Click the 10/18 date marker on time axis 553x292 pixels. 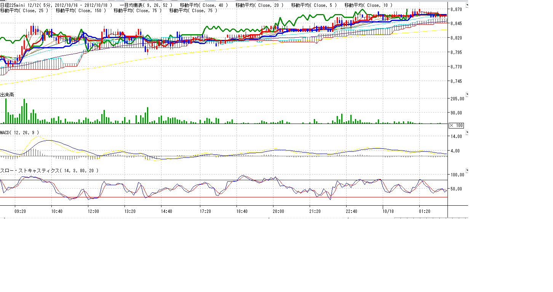388,211
